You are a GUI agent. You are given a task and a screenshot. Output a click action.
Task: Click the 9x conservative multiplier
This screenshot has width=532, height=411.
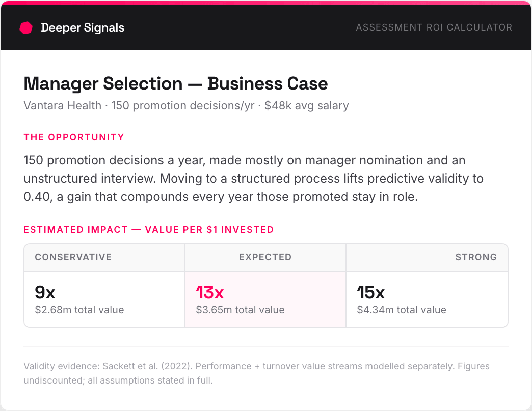[45, 292]
